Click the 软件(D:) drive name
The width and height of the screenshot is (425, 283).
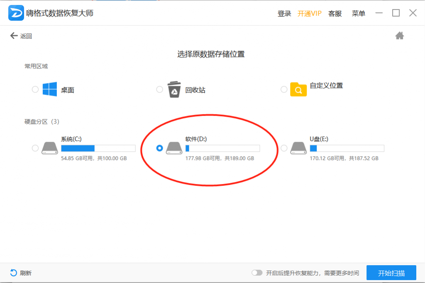click(x=196, y=139)
